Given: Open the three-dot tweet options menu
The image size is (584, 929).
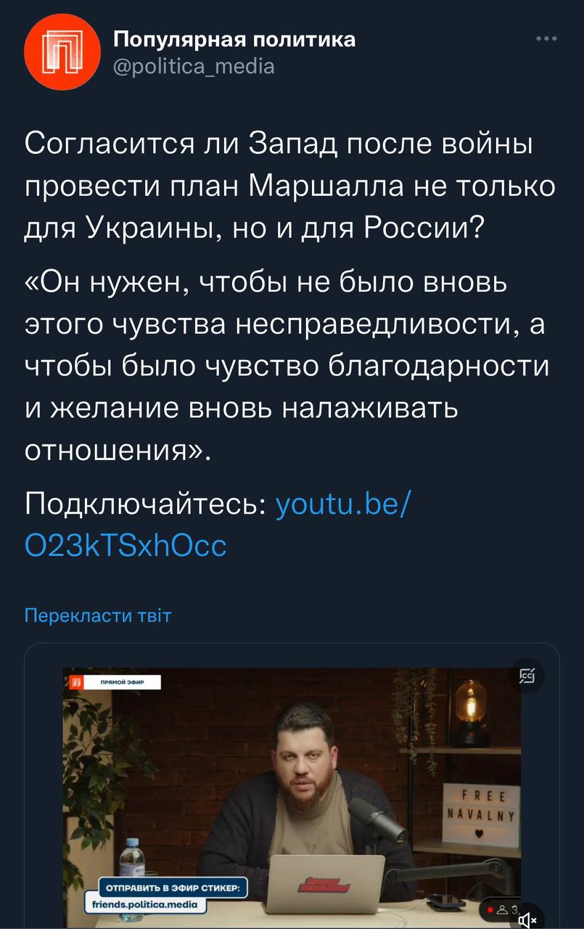Looking at the screenshot, I should (x=546, y=39).
